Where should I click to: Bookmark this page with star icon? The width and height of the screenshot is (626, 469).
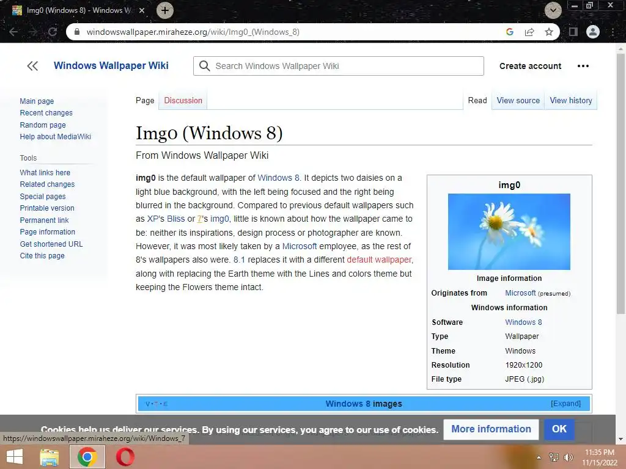(549, 32)
